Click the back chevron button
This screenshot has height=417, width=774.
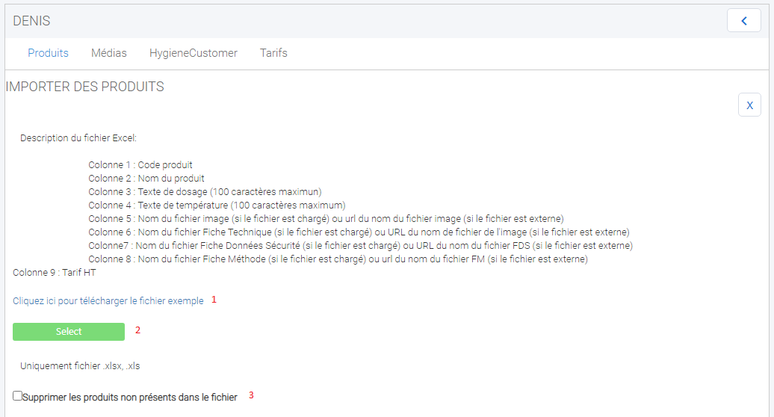click(743, 21)
